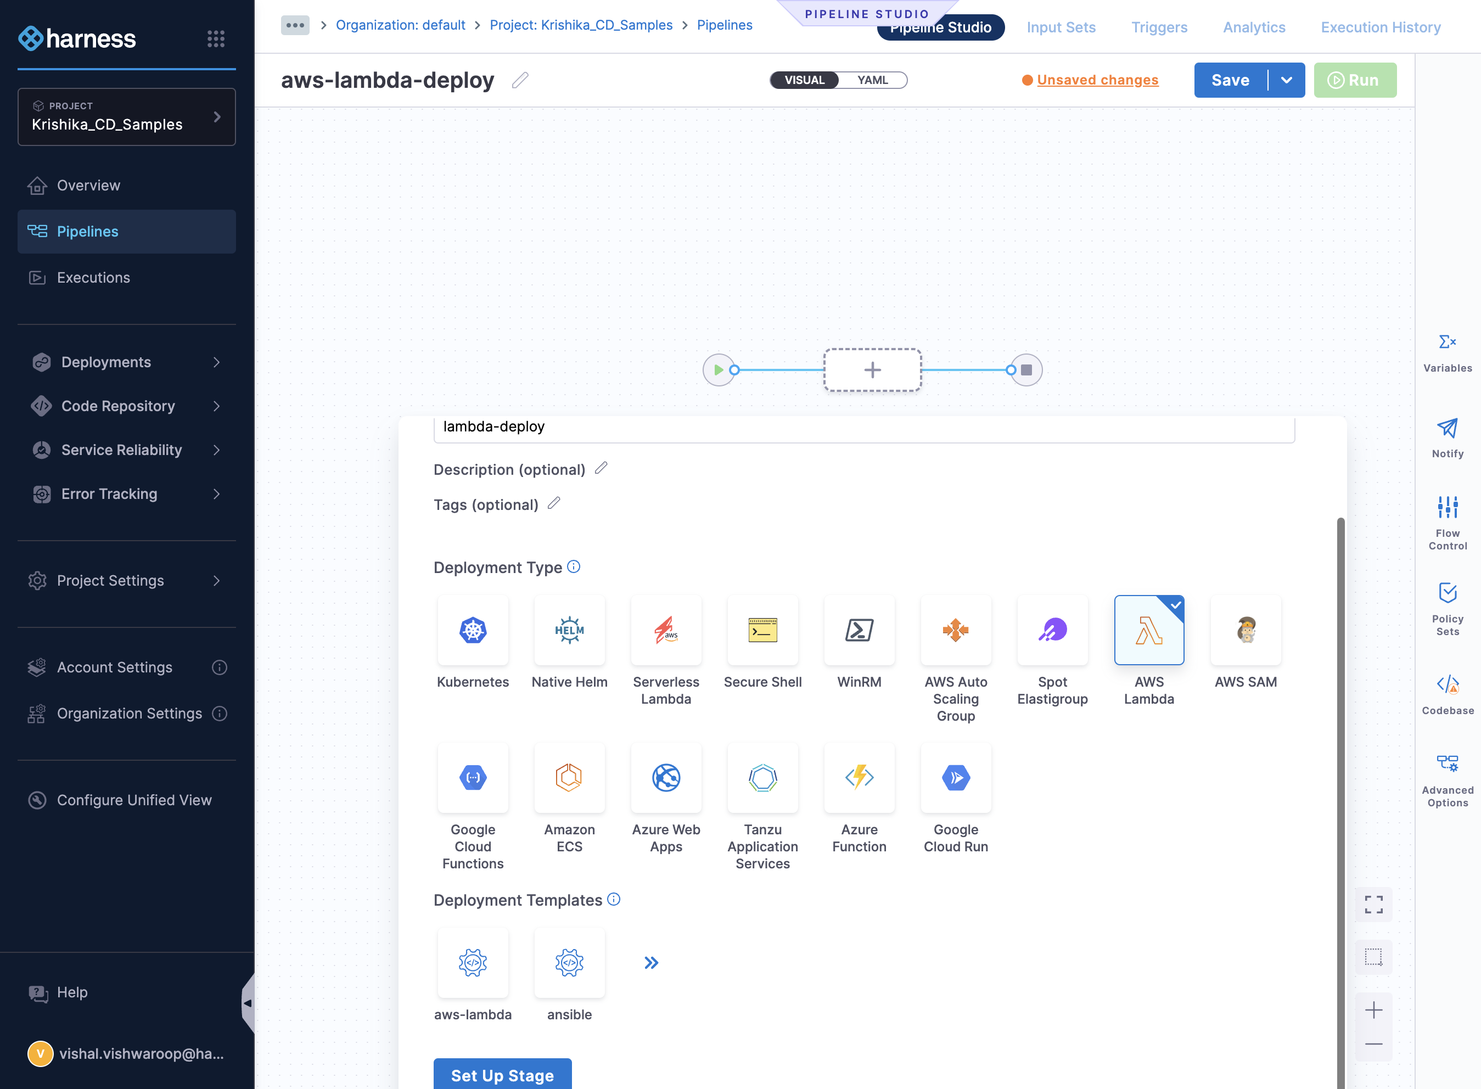Click Deployment Type info icon
Viewport: 1481px width, 1089px height.
pos(574,566)
